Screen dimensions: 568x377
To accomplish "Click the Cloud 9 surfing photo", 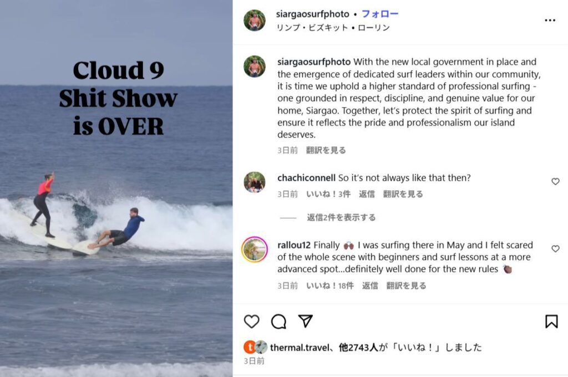I will click(116, 188).
